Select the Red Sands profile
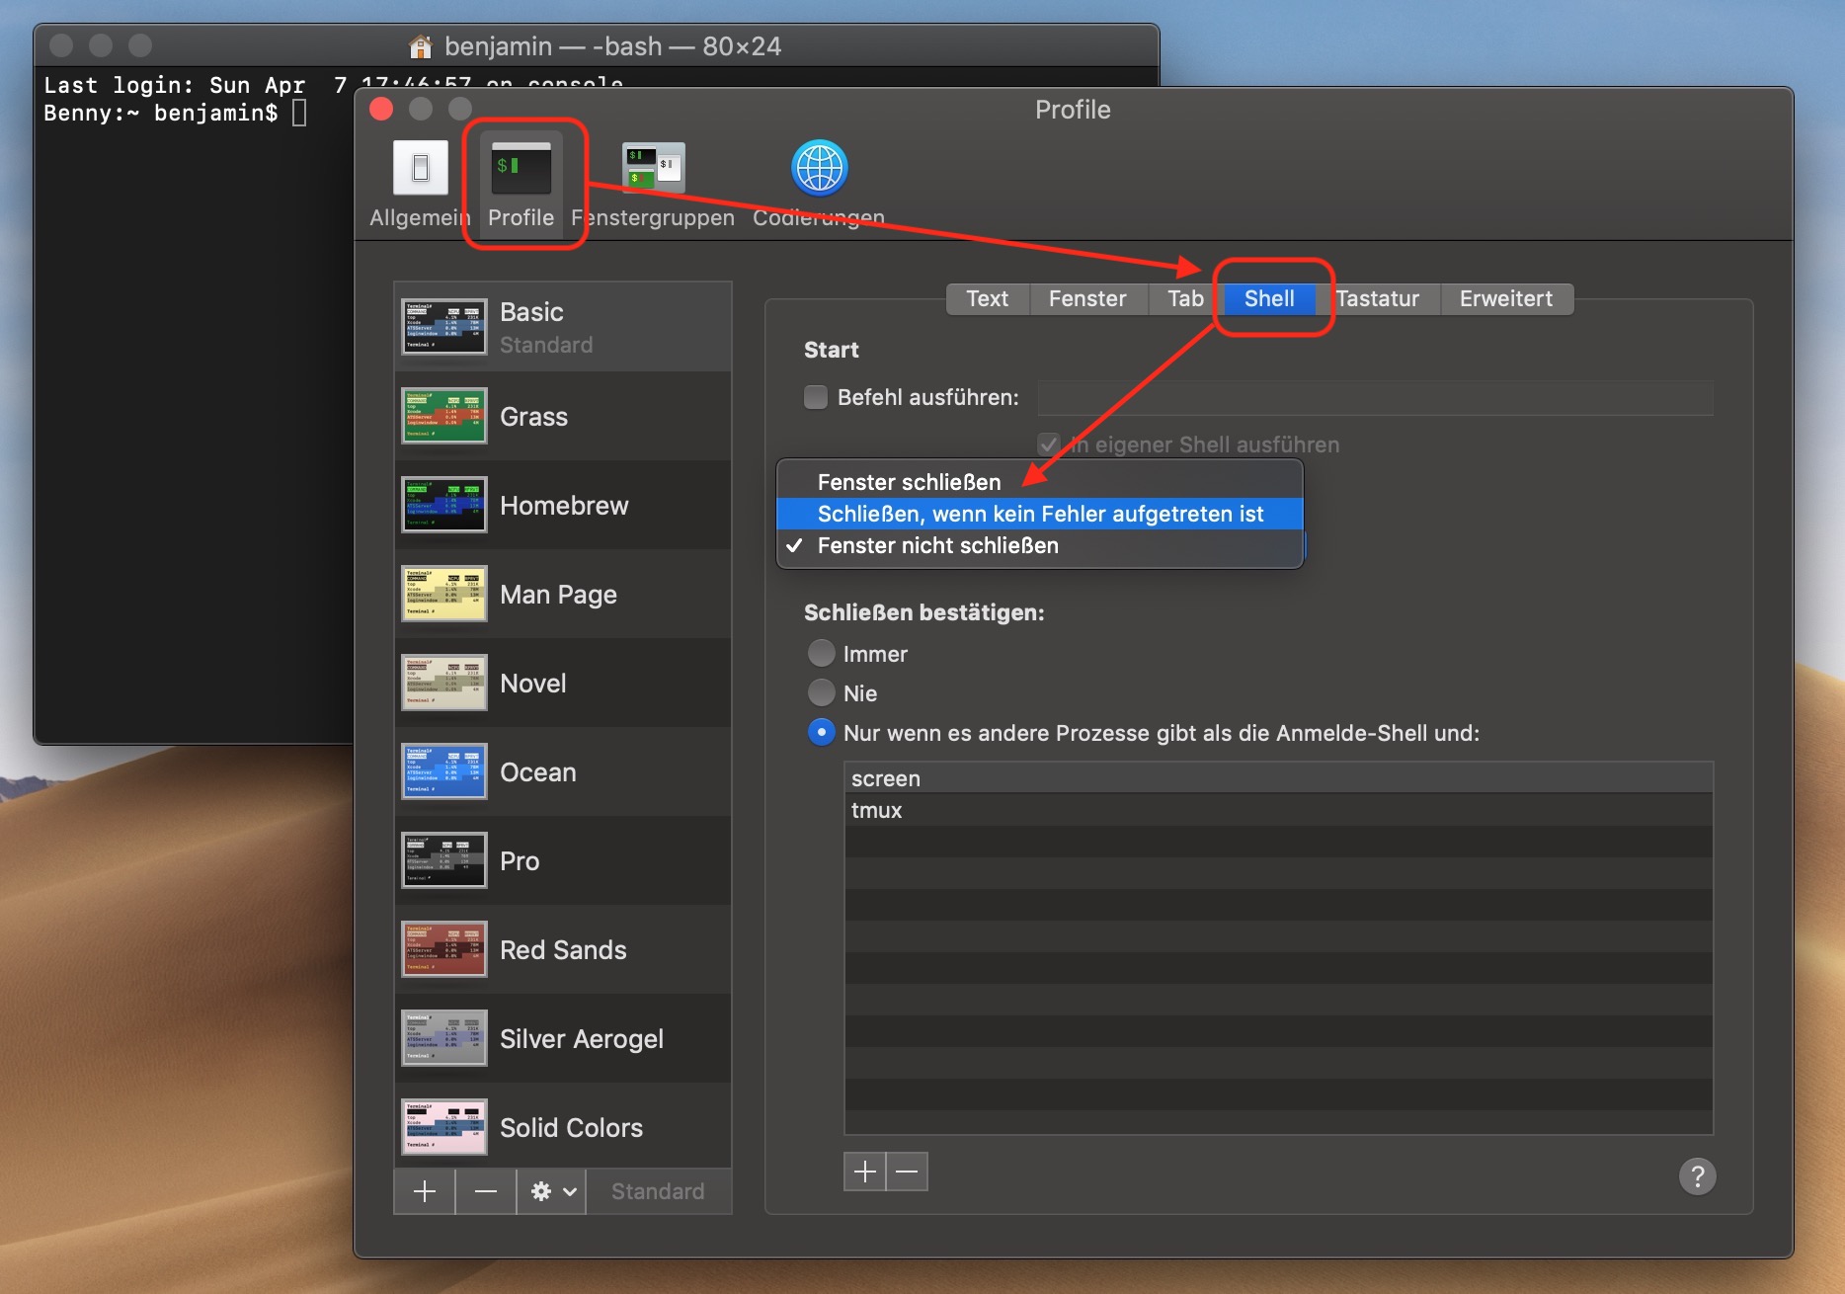 point(563,949)
